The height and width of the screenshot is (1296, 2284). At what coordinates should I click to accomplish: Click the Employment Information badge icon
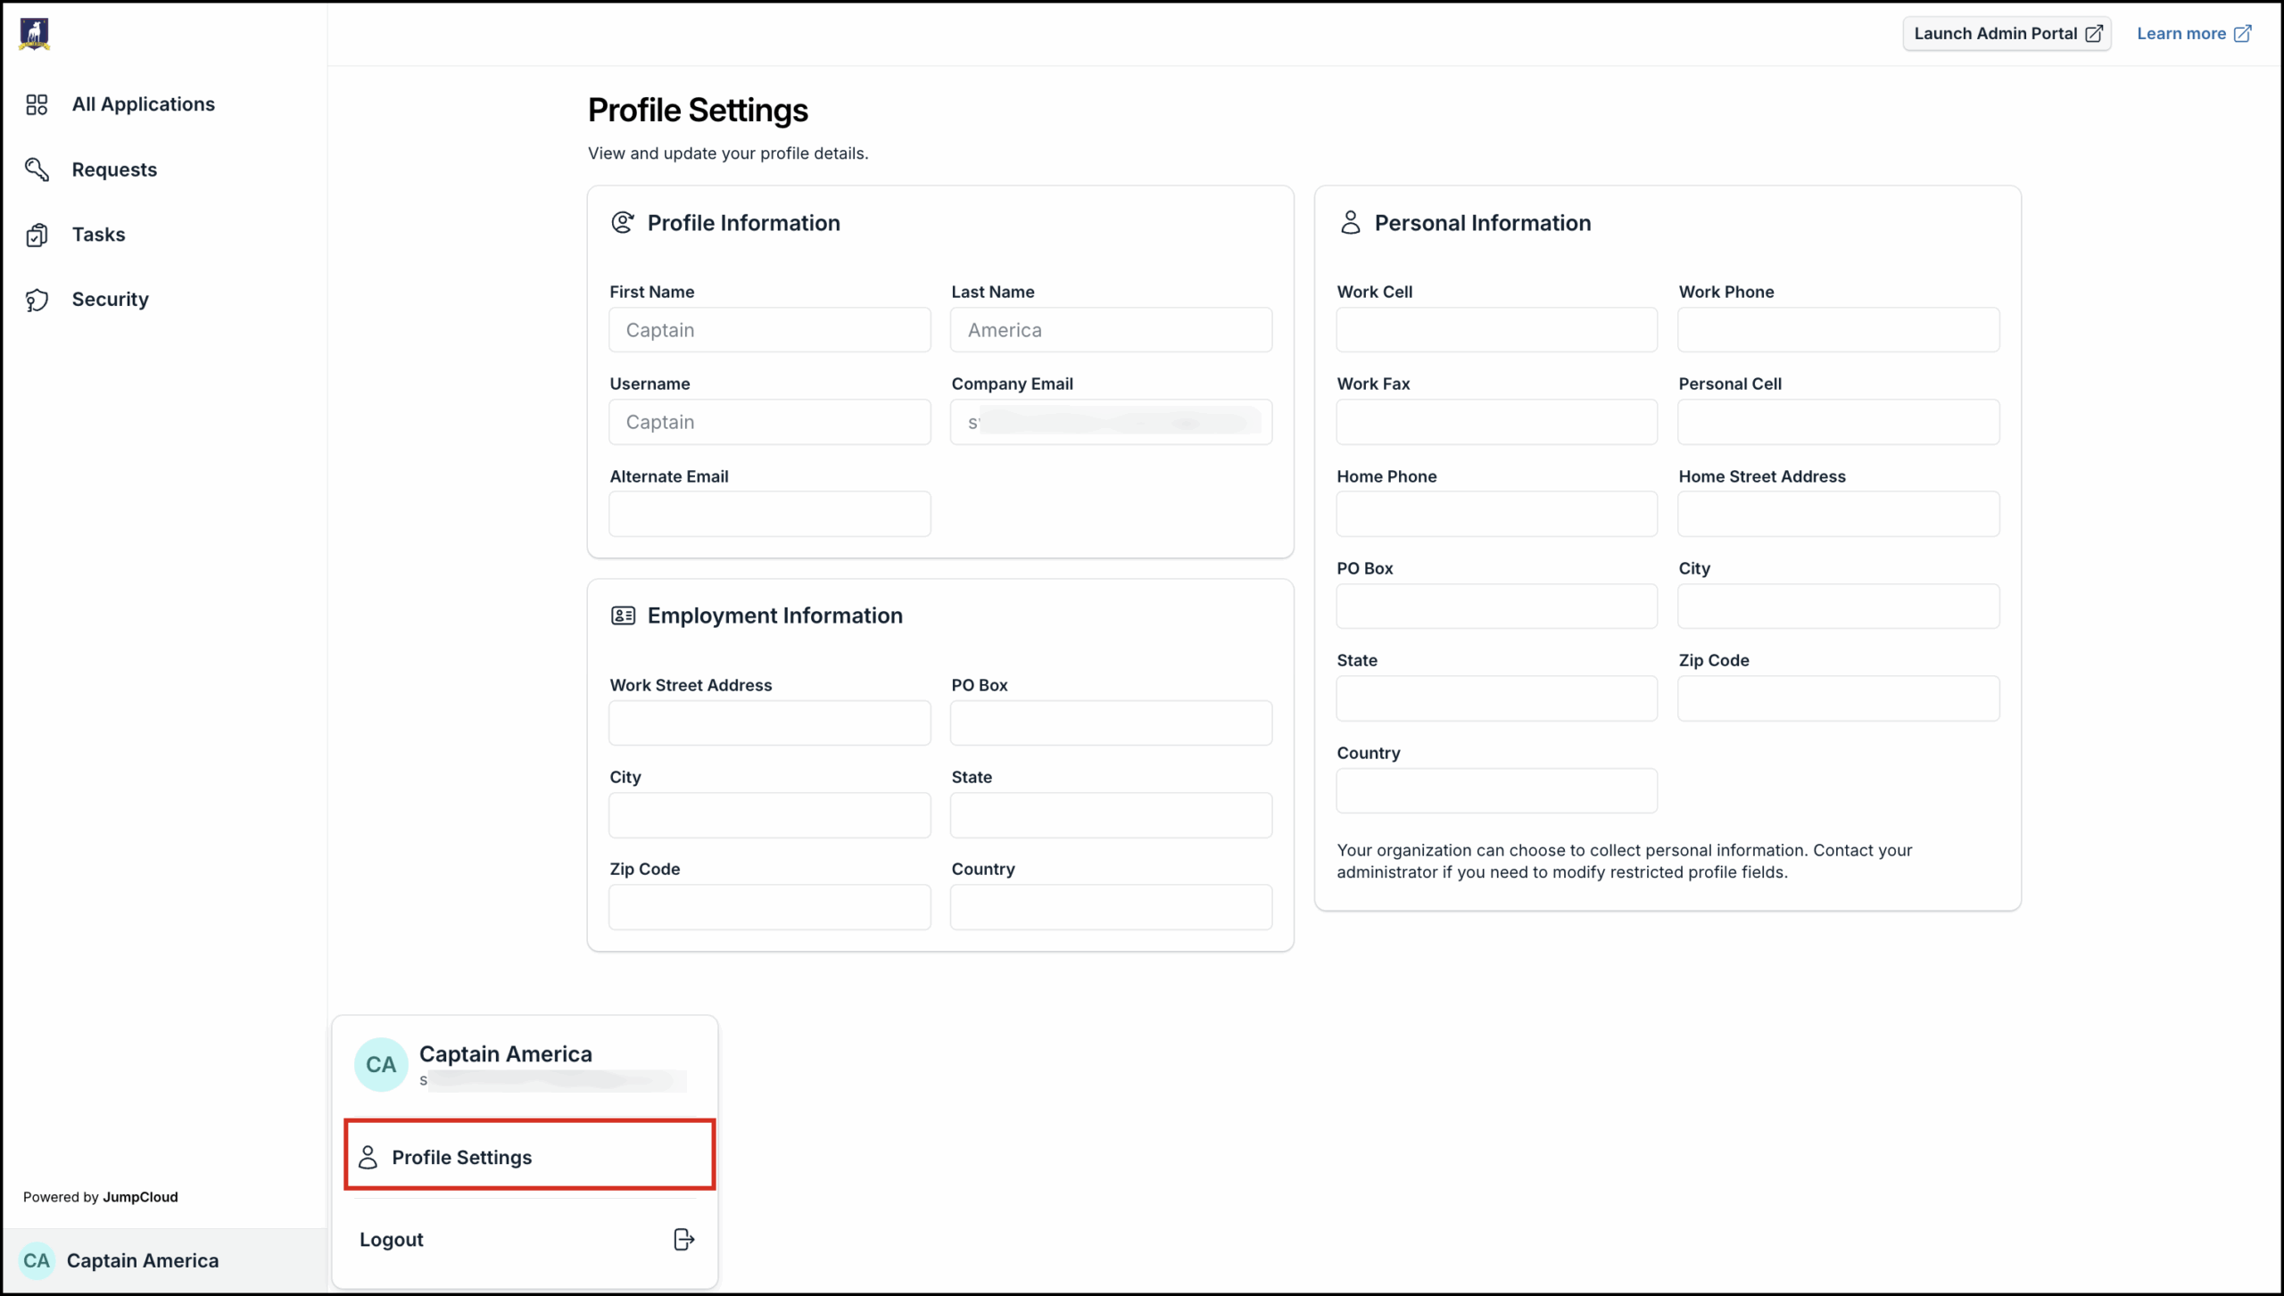click(x=623, y=615)
